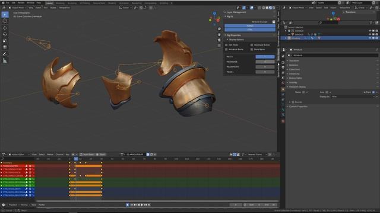Enable the Developer Extras checkbox

click(x=252, y=45)
